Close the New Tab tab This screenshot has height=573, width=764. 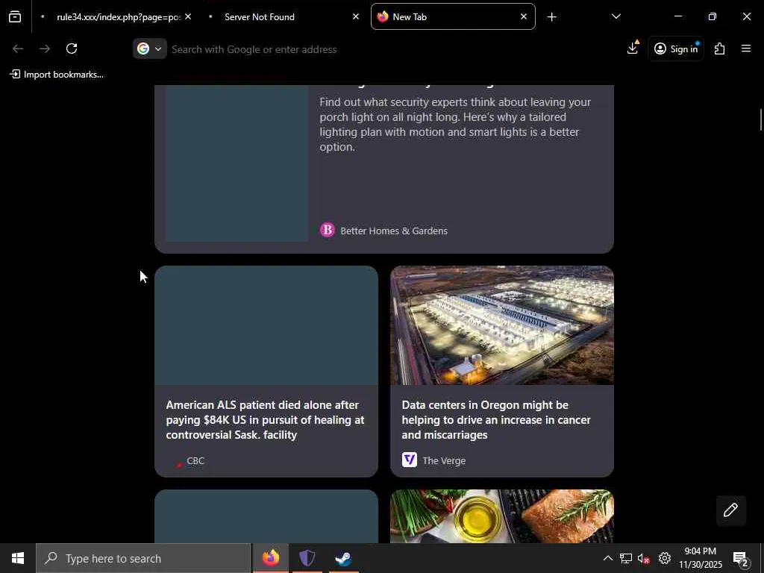point(524,17)
